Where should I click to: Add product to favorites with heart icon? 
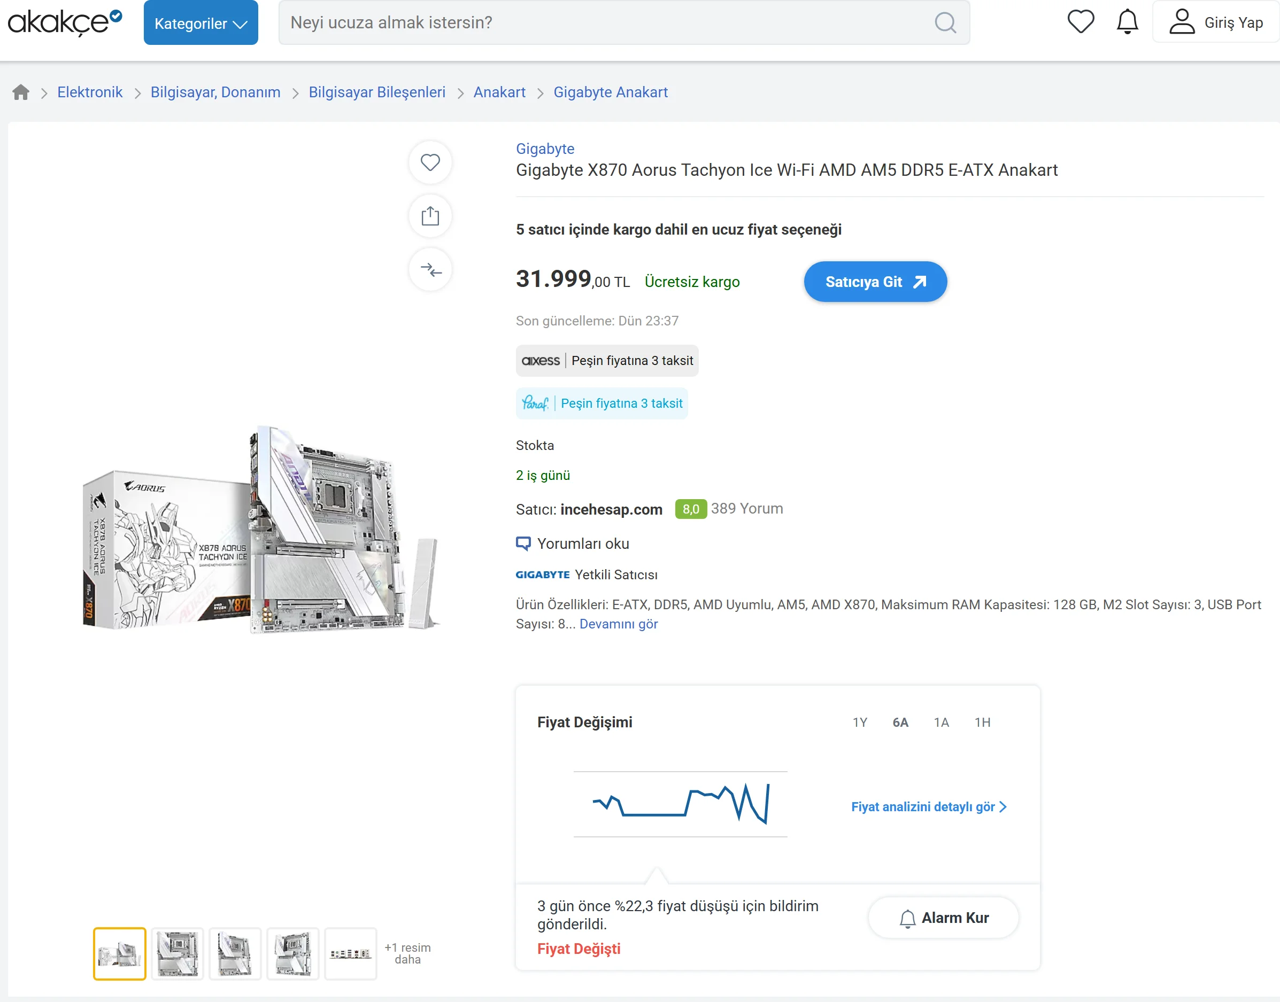click(x=430, y=162)
